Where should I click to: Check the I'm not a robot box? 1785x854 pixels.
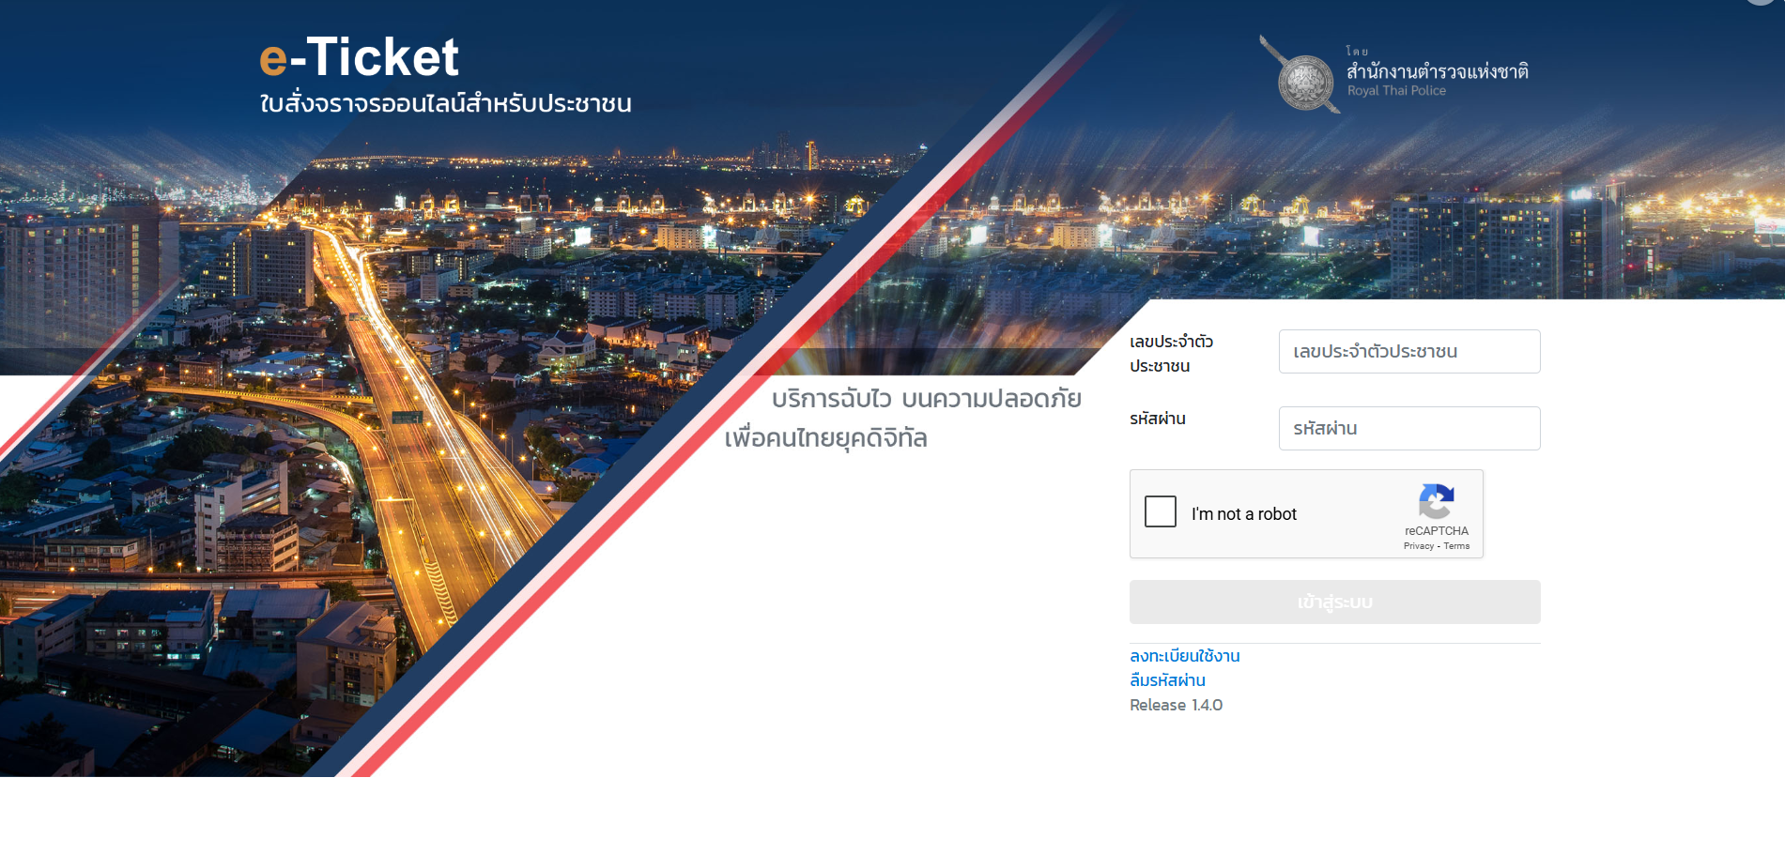coord(1161,511)
